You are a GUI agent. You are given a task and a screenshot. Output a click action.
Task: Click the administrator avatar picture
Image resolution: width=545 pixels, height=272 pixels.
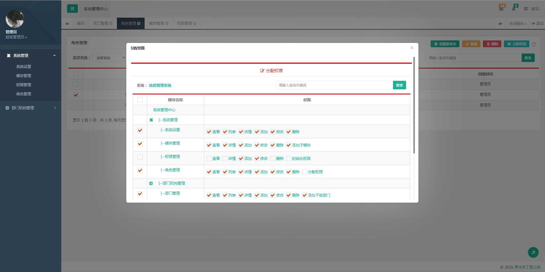tap(15, 19)
